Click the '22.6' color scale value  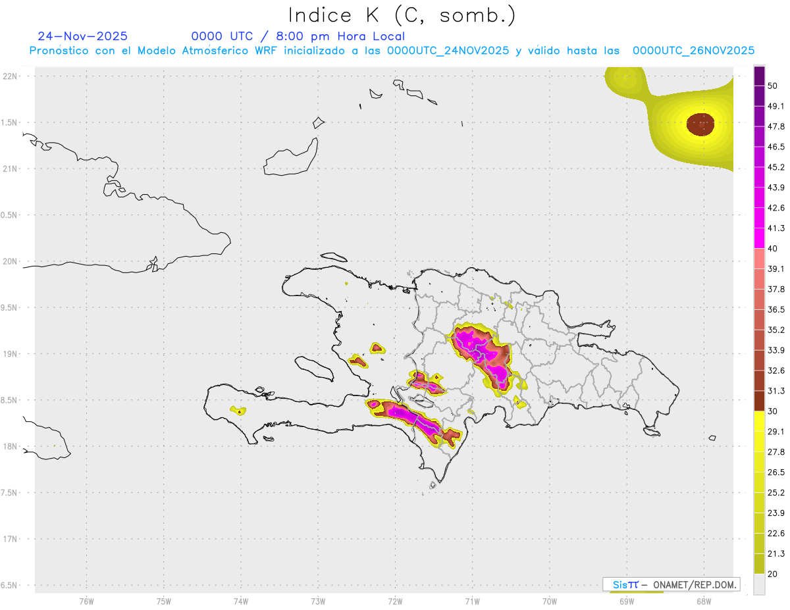[776, 534]
